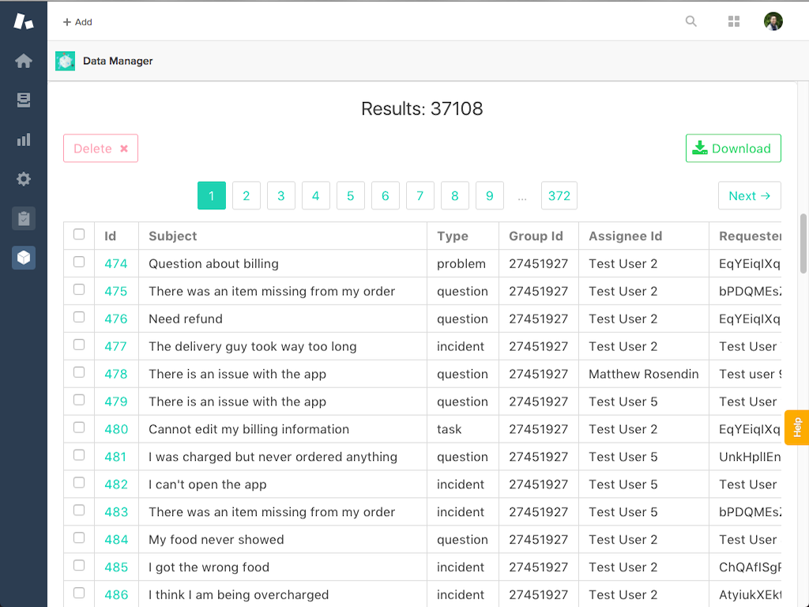The height and width of the screenshot is (607, 809).
Task: Open search with the magnifier icon
Action: (690, 21)
